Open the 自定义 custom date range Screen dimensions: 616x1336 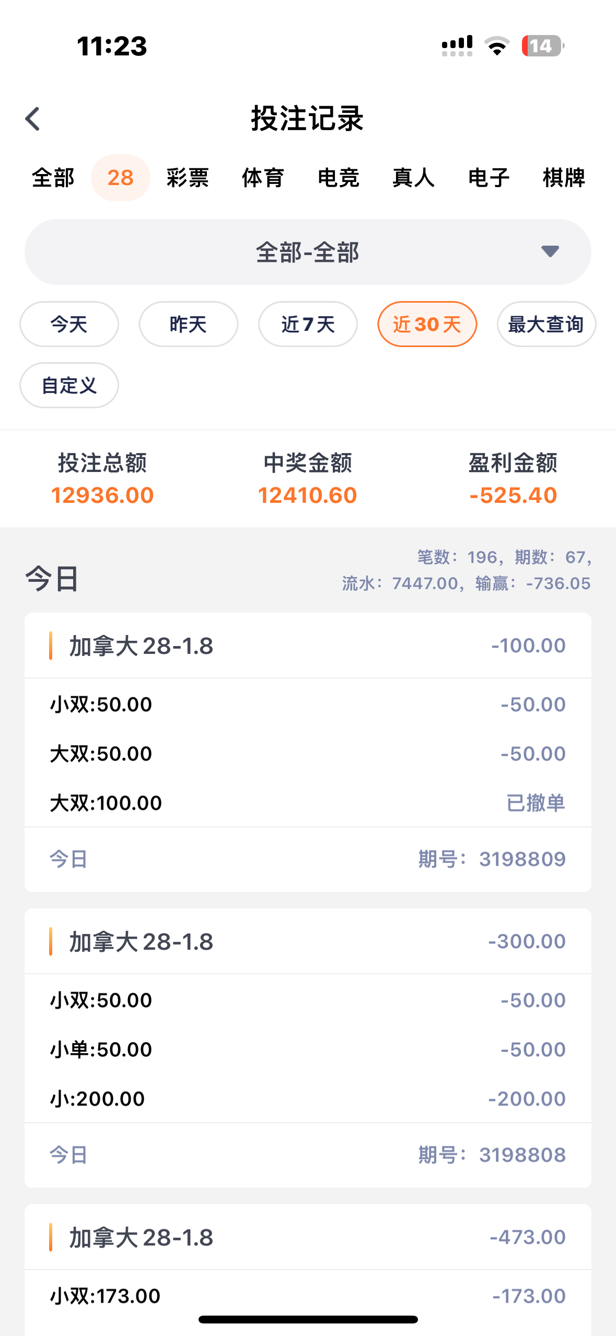[x=69, y=385]
